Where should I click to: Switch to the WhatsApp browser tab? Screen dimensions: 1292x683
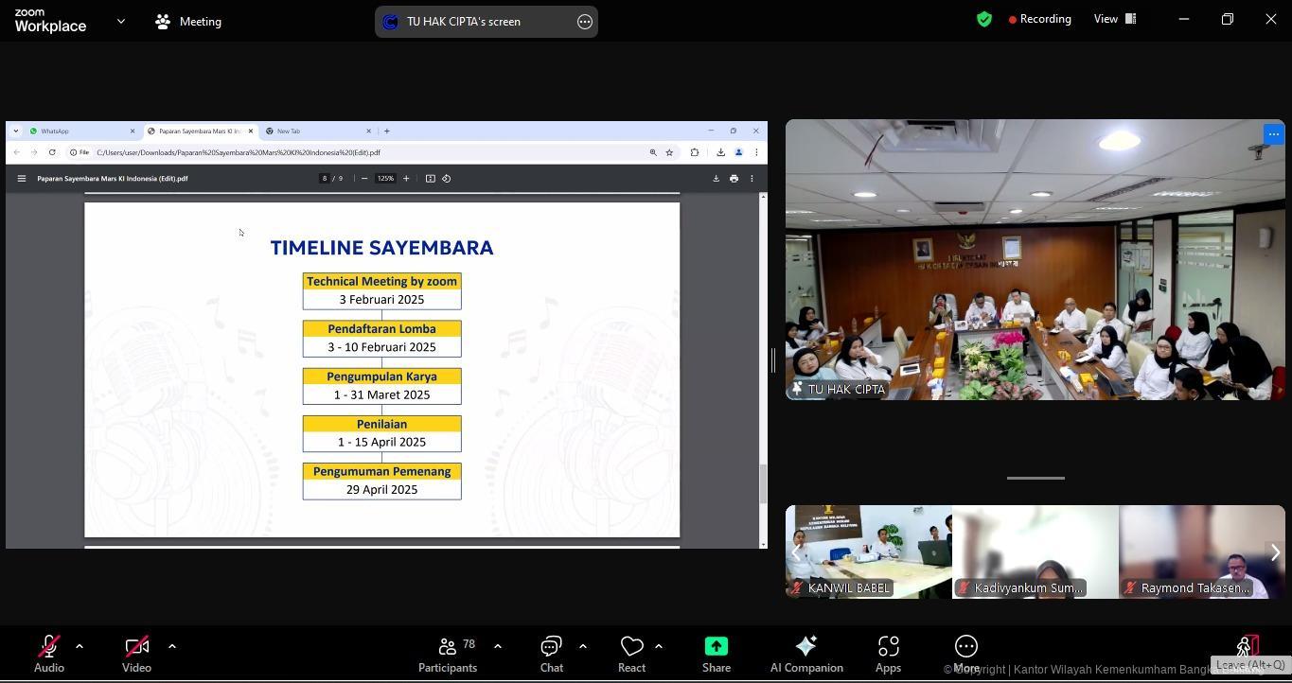[80, 131]
